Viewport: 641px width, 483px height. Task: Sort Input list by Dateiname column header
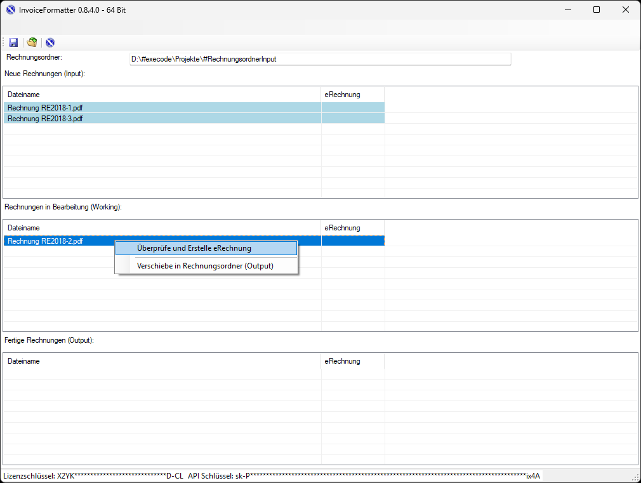(x=24, y=95)
